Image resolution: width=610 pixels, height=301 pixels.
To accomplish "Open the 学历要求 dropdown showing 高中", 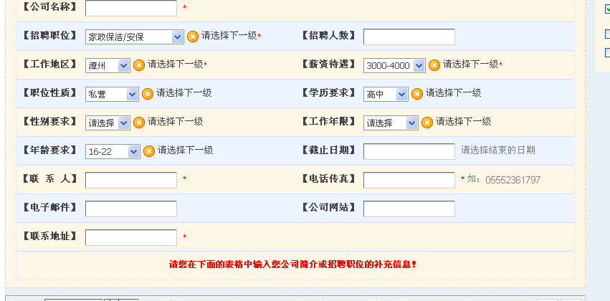I will (386, 94).
